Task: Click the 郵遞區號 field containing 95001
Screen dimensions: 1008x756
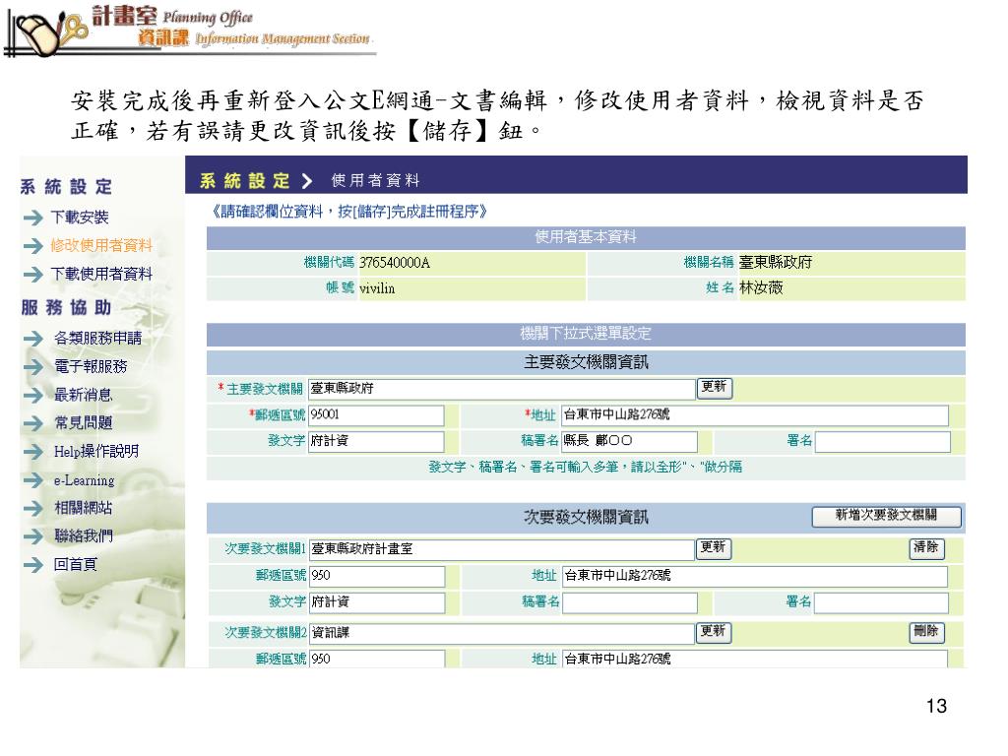Action: (376, 415)
